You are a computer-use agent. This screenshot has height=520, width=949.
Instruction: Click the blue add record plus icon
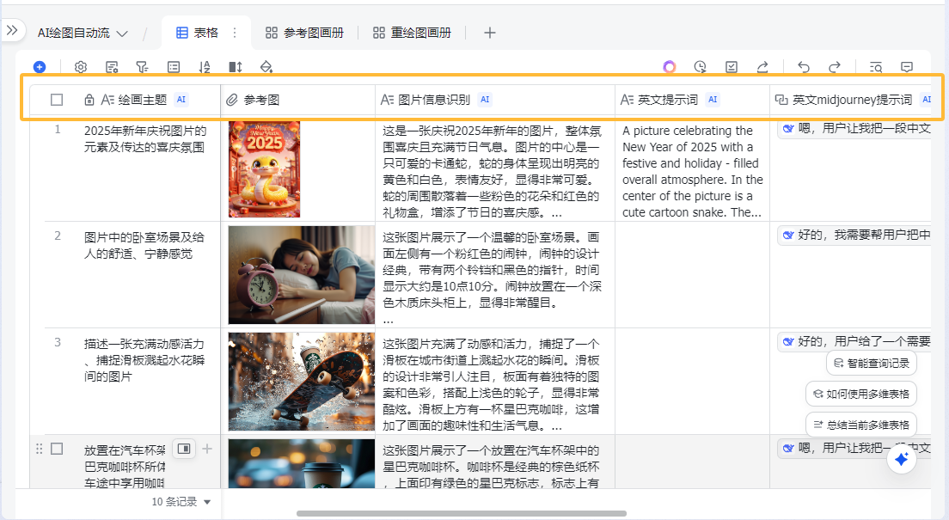pos(40,66)
